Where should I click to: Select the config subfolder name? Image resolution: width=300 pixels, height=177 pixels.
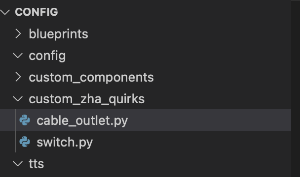tap(47, 56)
